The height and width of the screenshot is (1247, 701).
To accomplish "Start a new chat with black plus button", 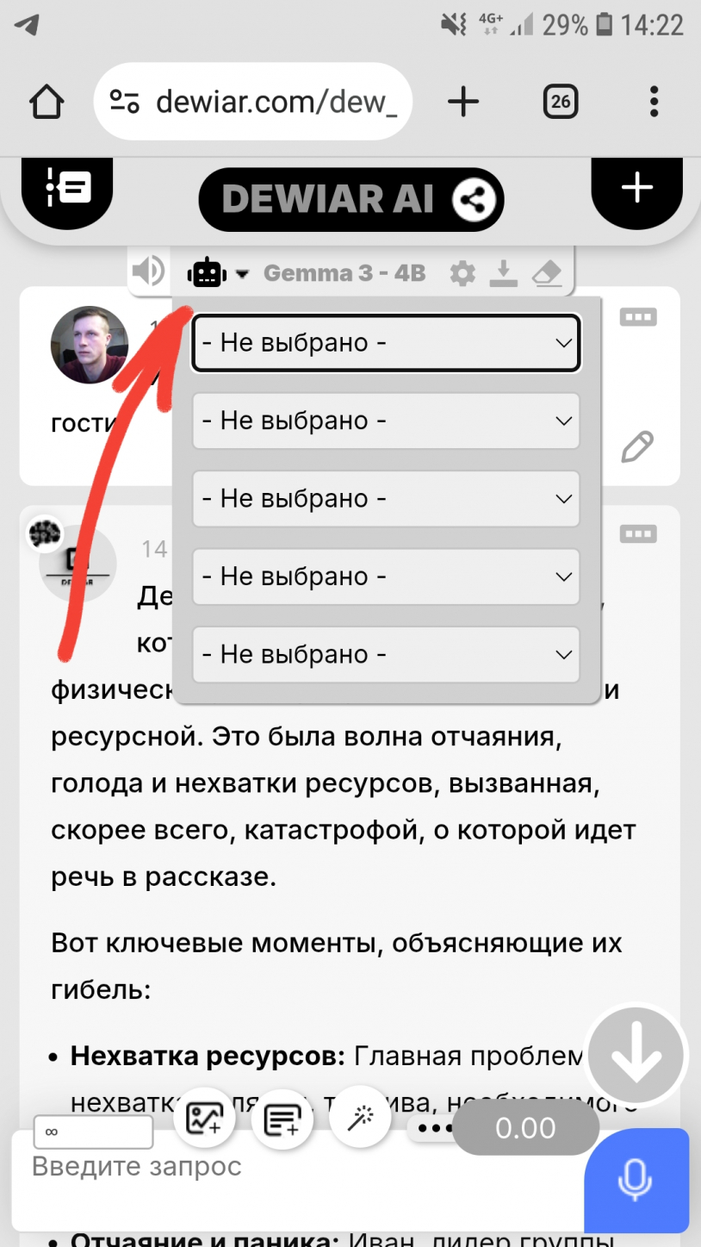I will click(x=636, y=188).
